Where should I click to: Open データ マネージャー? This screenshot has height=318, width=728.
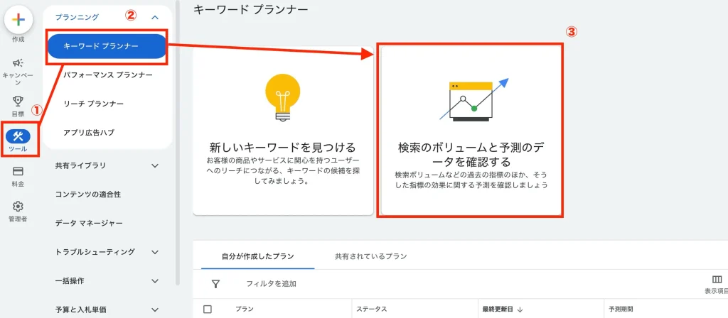[x=89, y=223]
